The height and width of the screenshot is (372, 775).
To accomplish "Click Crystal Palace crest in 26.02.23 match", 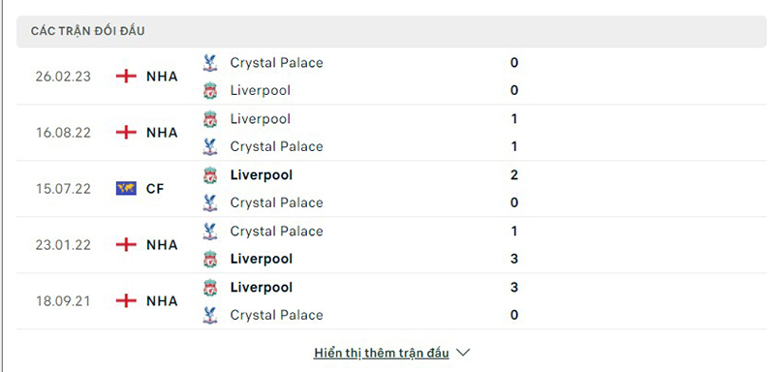I will 210,63.
